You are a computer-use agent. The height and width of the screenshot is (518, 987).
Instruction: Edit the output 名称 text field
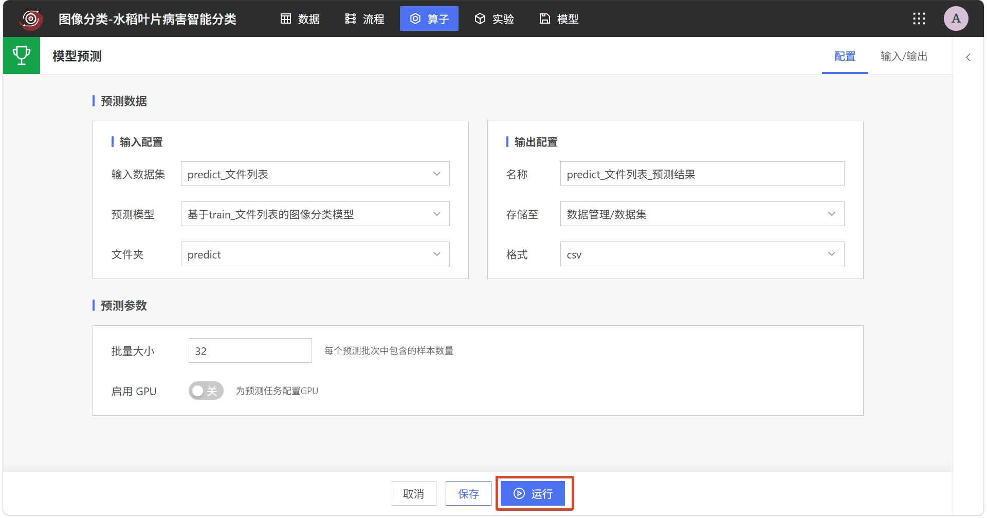point(702,174)
